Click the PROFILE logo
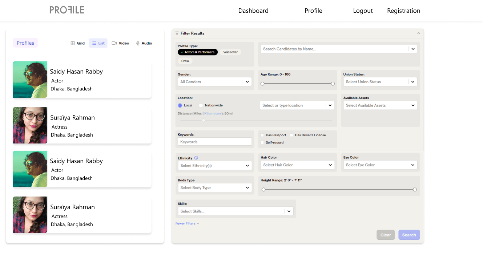Viewport: 483px width, 271px height. [67, 10]
